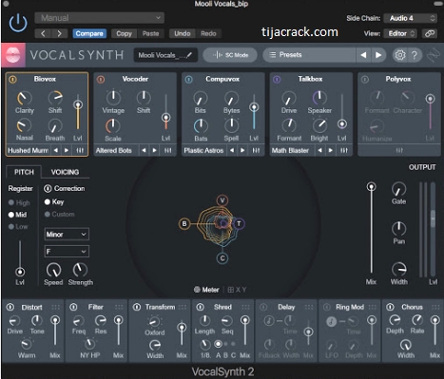Grab the Filter effect reorder handle
444x379 pixels.
pos(119,307)
